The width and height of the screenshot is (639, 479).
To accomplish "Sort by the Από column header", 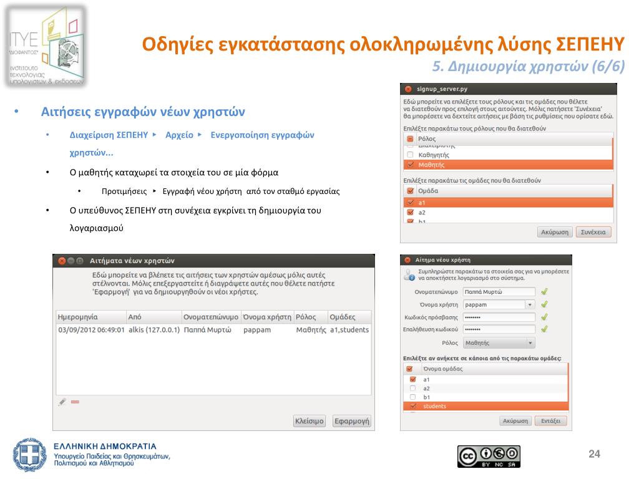I will point(154,317).
